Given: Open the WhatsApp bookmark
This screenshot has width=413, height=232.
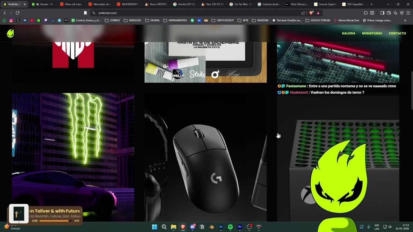Looking at the screenshot, I should [x=4, y=20].
